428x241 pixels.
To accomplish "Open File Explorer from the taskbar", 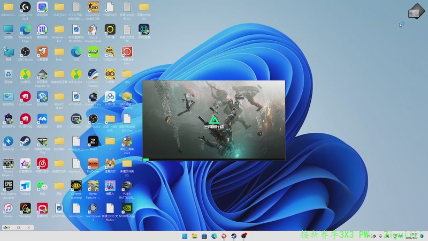I will click(195, 236).
